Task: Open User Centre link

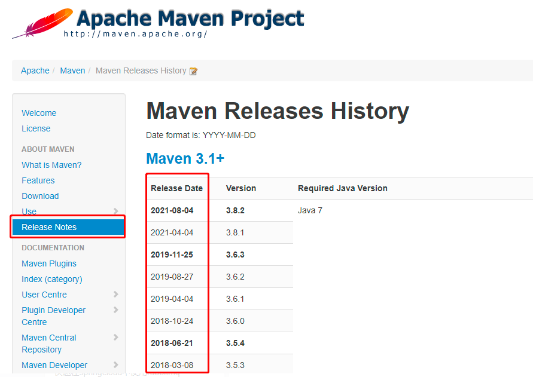Action: point(44,295)
